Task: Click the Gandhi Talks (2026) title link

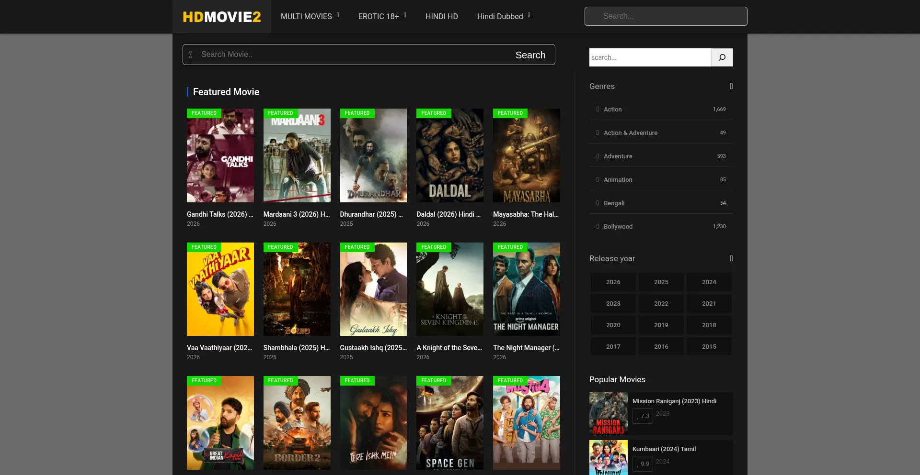Action: (220, 214)
